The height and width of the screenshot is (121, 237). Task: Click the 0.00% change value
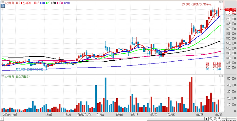pyautogui.click(x=232, y=13)
